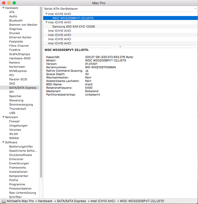Open Bedienungshilfen under Software
198x204 pixels.
click(21, 147)
